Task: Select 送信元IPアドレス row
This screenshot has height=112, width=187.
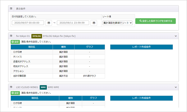Action: [58, 62]
